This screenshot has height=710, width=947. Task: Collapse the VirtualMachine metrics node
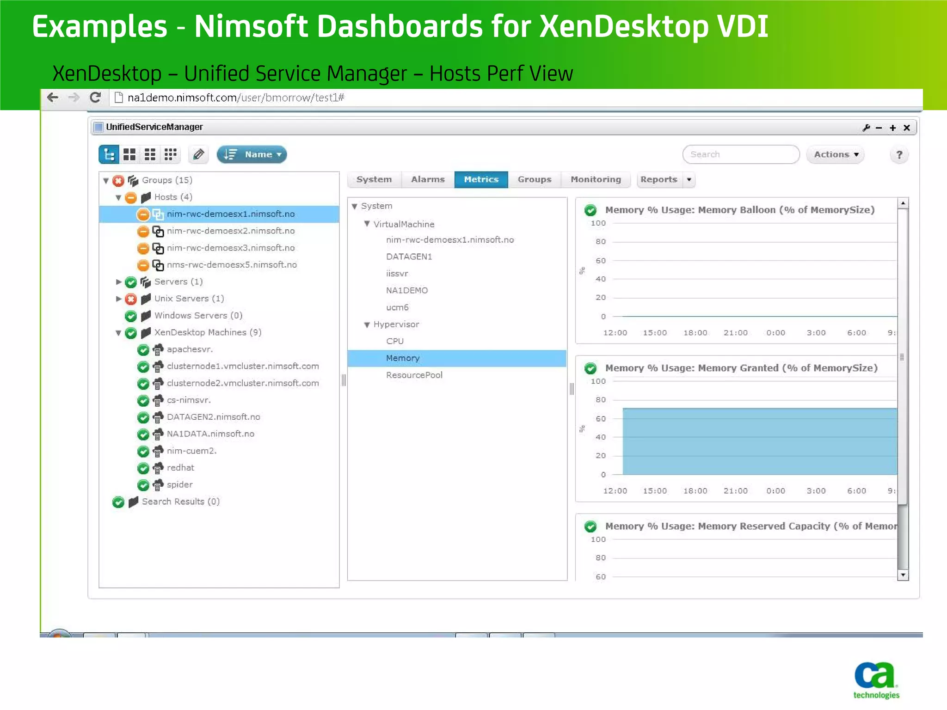(x=367, y=224)
